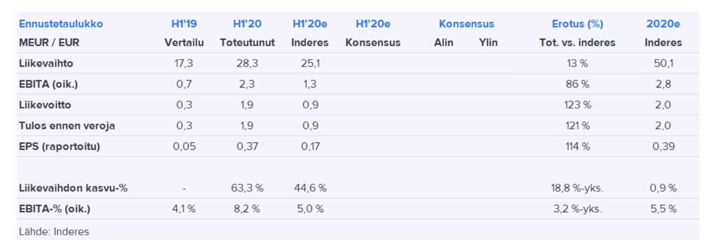Click the Ennustetaulukko table title
This screenshot has height=252, width=717.
60,24
